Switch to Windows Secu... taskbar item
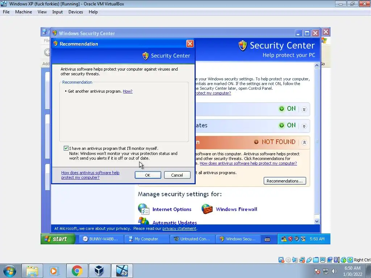Image resolution: width=371 pixels, height=278 pixels. click(x=238, y=239)
